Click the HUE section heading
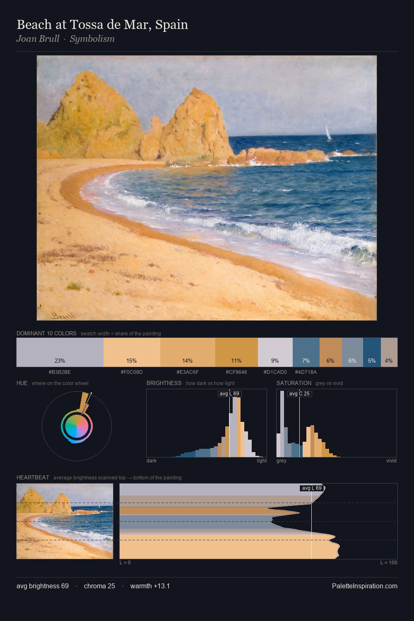The width and height of the screenshot is (414, 621). pos(22,383)
